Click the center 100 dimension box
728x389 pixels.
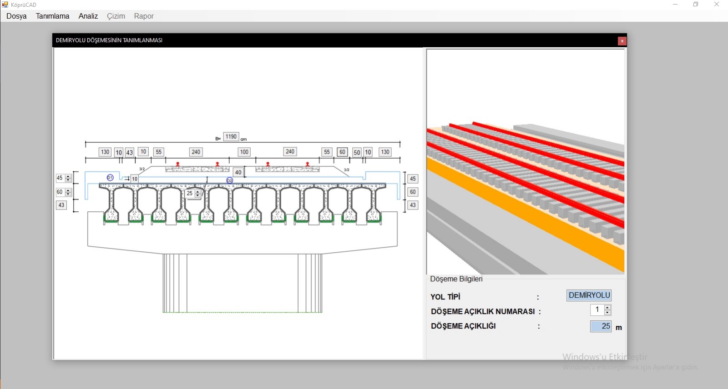point(244,152)
